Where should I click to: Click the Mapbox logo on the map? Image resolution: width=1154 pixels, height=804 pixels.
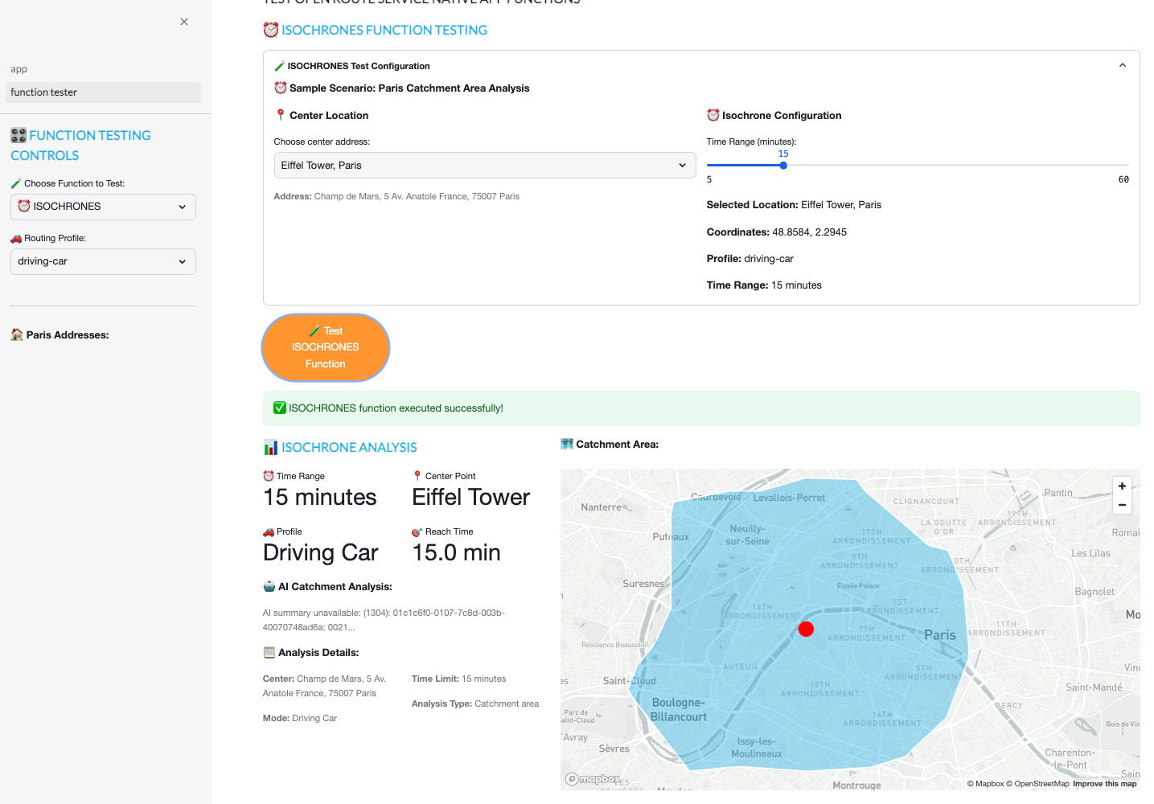pos(593,778)
